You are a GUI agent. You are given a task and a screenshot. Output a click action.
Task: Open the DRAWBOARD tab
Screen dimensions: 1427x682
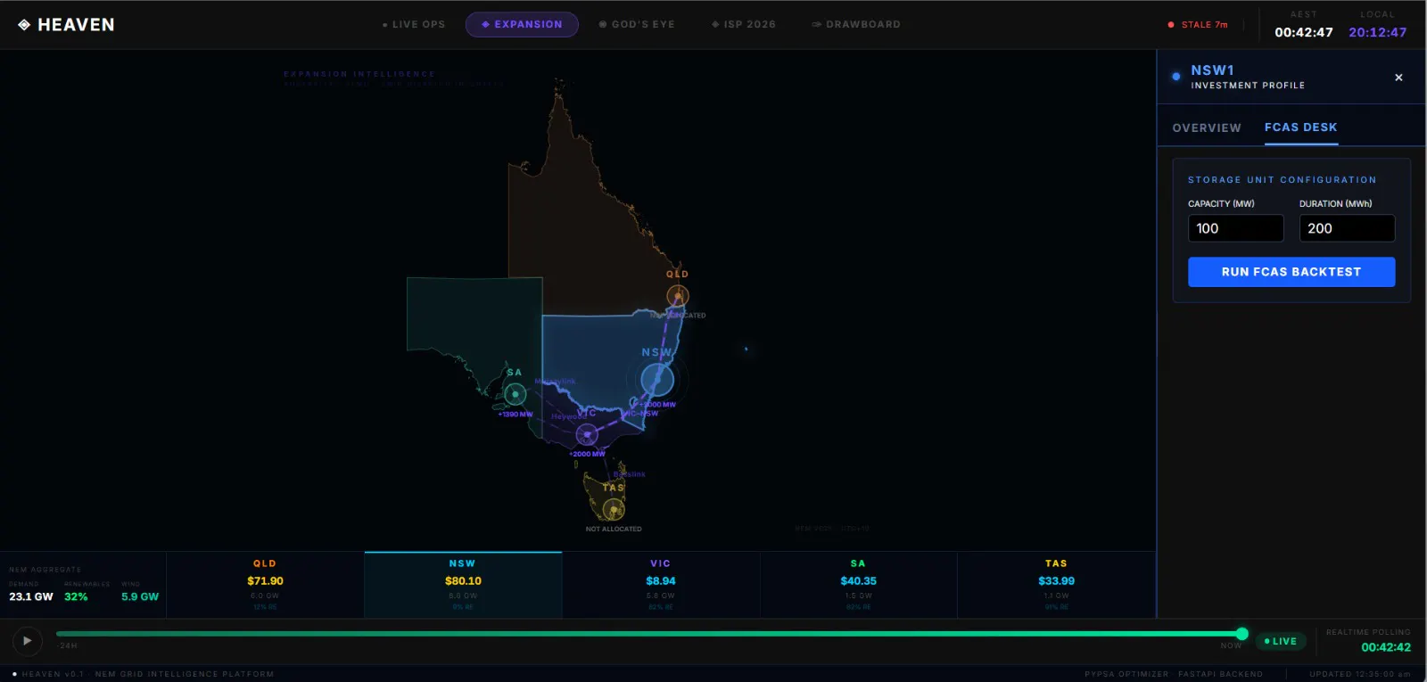(856, 25)
